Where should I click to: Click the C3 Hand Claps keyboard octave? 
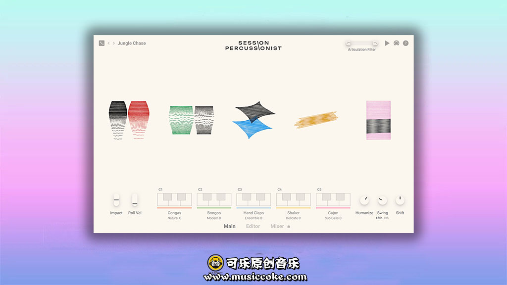tap(253, 200)
